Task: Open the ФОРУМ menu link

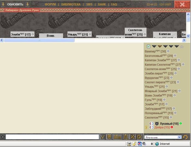Action: pos(50,4)
